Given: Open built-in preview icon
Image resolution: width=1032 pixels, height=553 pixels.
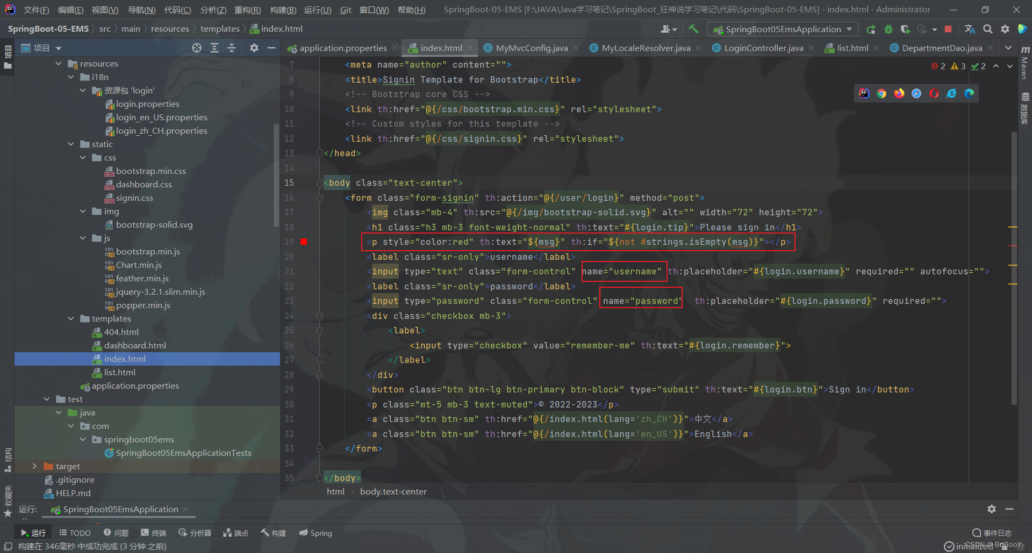Looking at the screenshot, I should (864, 93).
